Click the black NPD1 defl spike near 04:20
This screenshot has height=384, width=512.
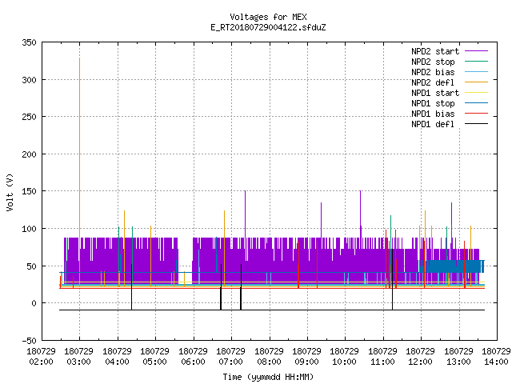(131, 286)
